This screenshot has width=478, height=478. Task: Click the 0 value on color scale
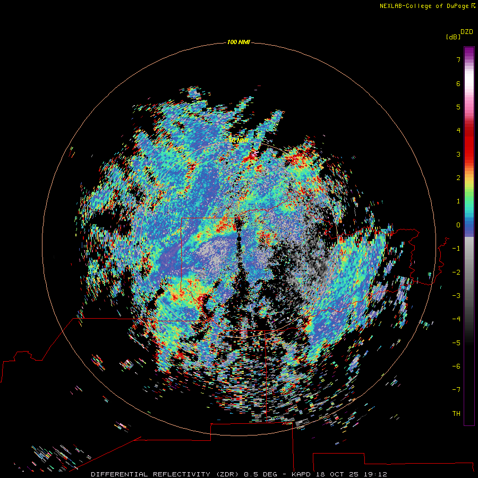coord(458,225)
